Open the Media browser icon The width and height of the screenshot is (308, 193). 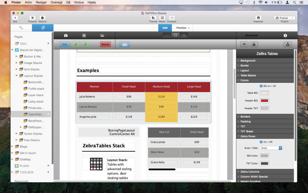point(162,18)
